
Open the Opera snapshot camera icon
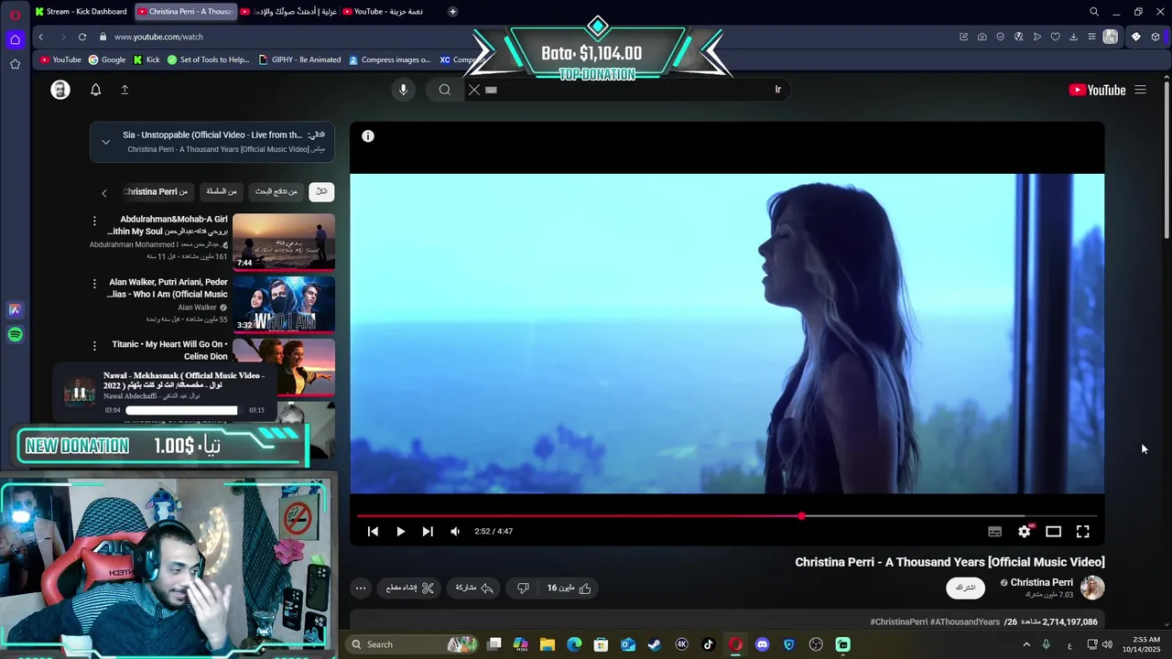(982, 37)
